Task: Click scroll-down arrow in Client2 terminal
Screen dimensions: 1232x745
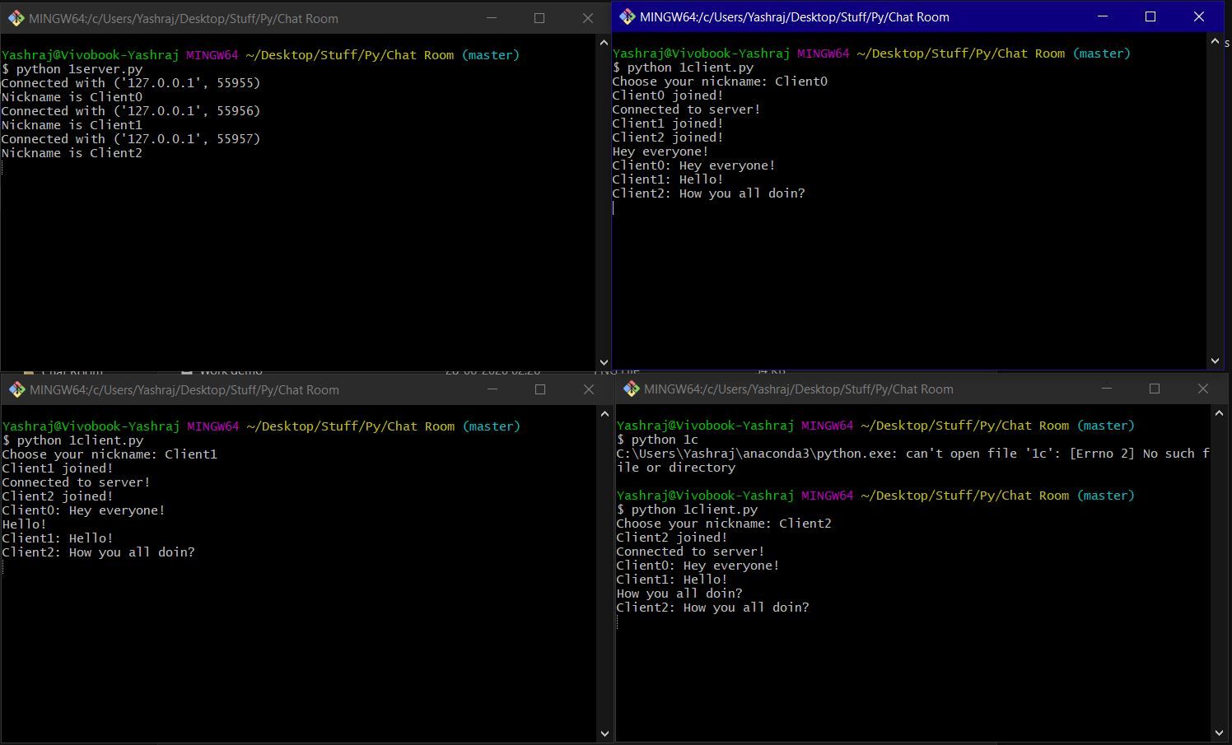Action: 1219,733
